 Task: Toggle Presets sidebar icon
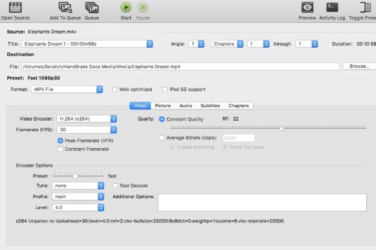click(x=365, y=7)
